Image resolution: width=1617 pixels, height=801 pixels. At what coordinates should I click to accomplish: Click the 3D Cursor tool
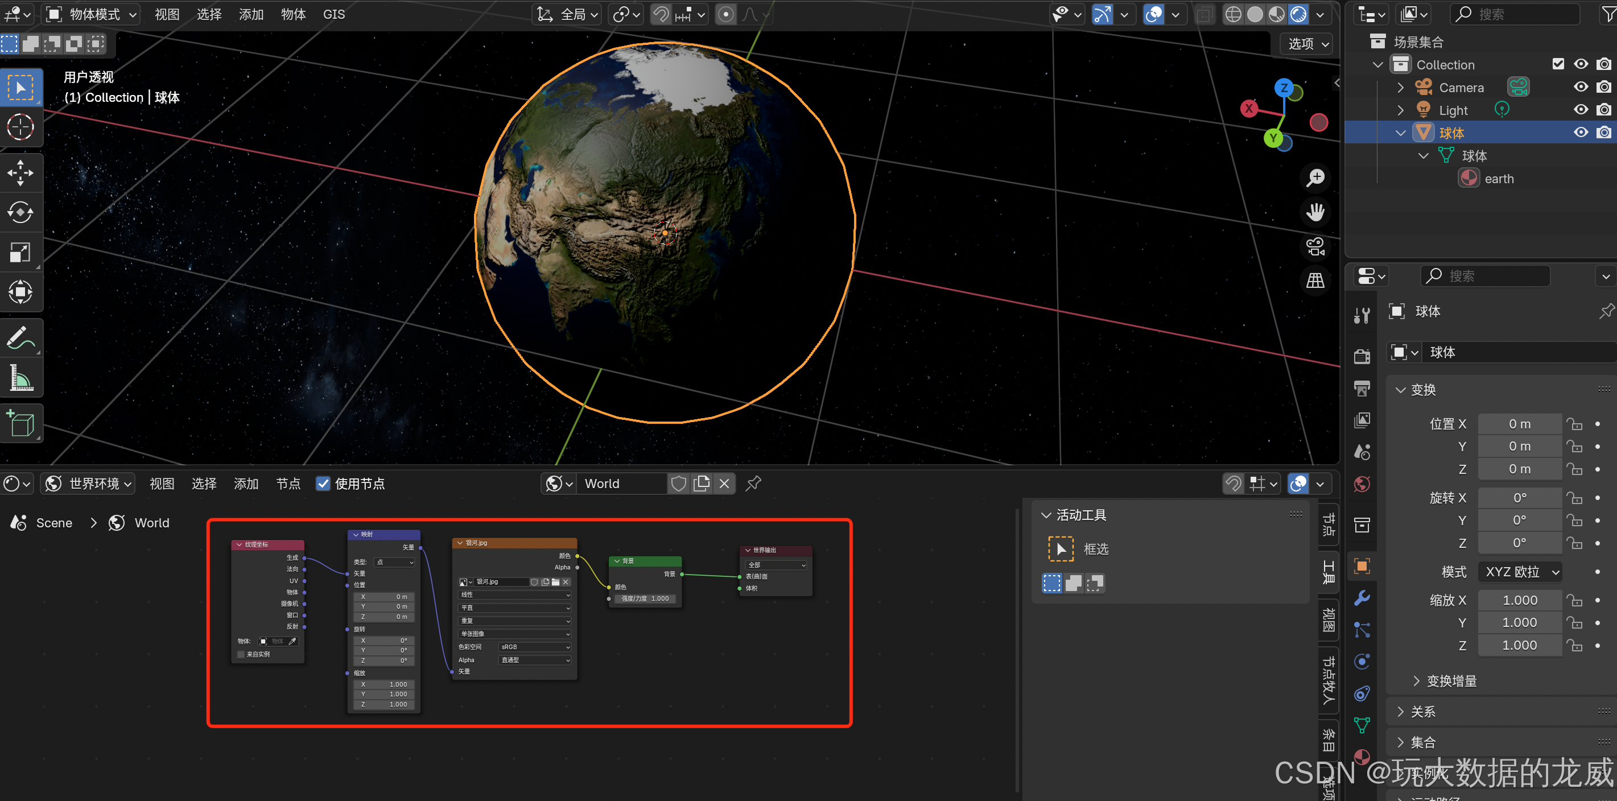(20, 127)
